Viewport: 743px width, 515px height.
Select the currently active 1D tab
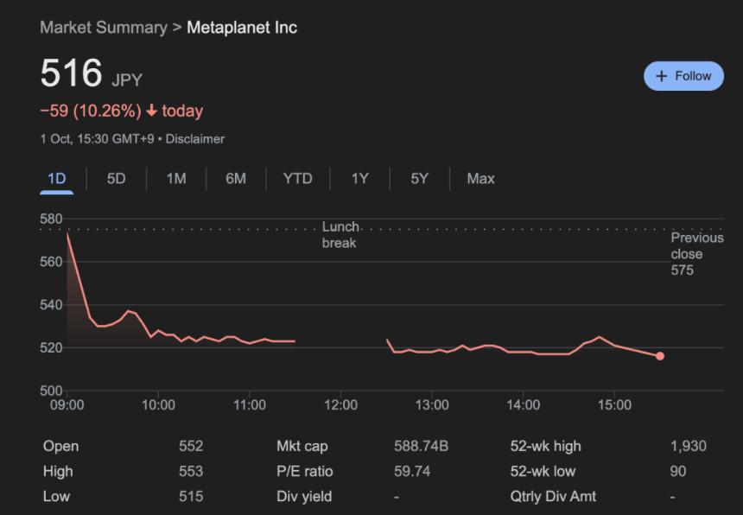tap(57, 179)
